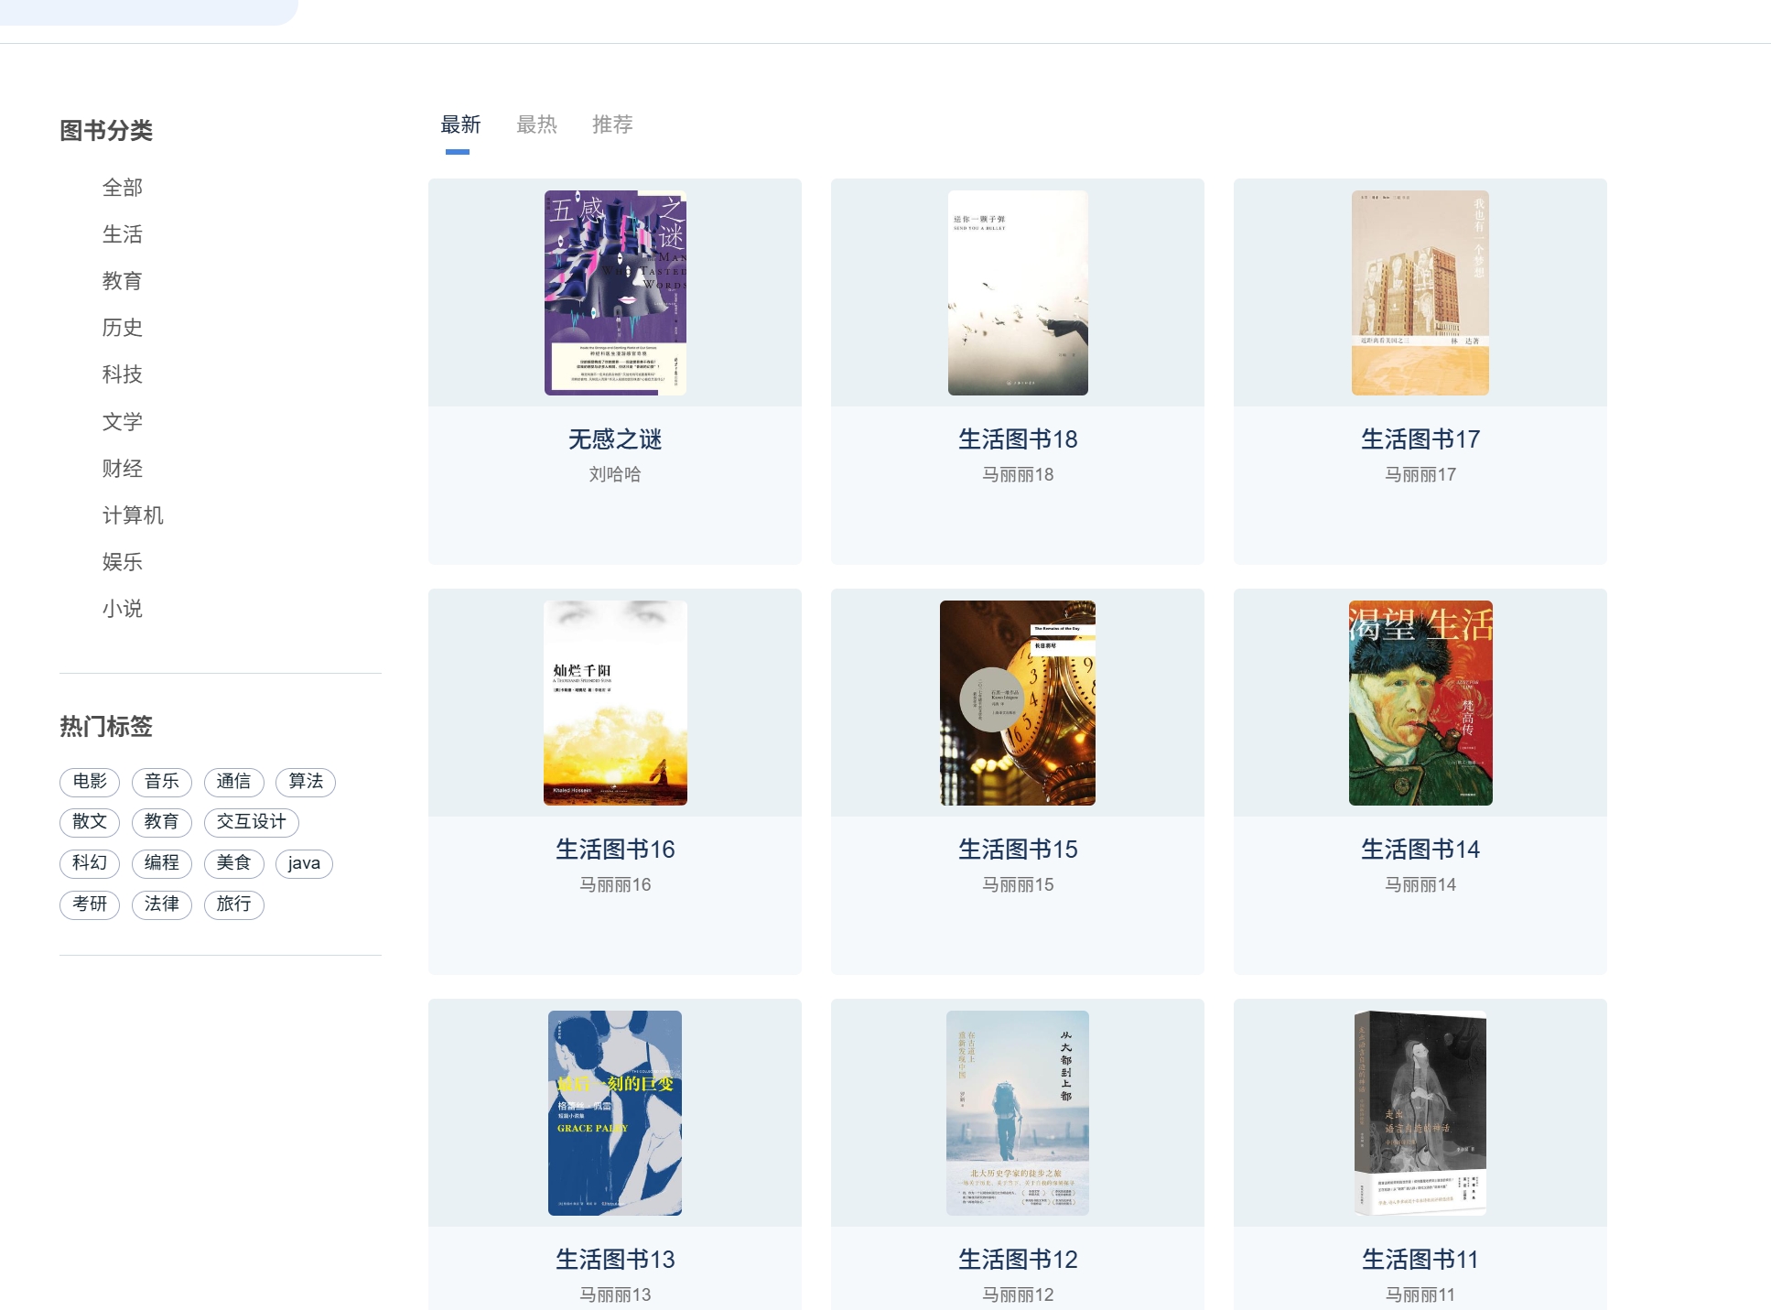The height and width of the screenshot is (1310, 1771).
Task: Switch to the 推荐 tab
Action: [x=612, y=125]
